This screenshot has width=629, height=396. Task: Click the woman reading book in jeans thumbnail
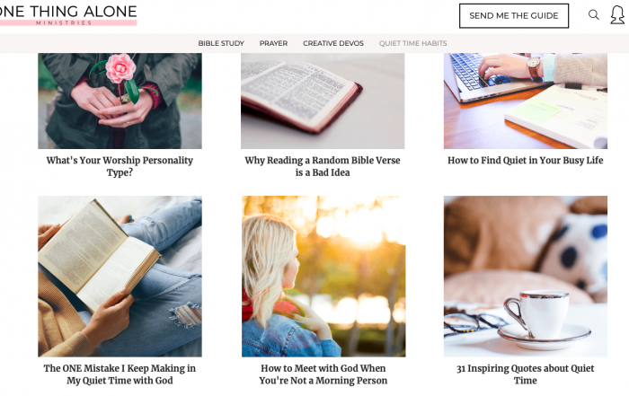click(x=120, y=277)
